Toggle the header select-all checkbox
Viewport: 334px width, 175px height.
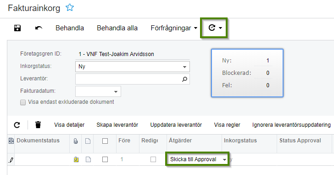105,141
